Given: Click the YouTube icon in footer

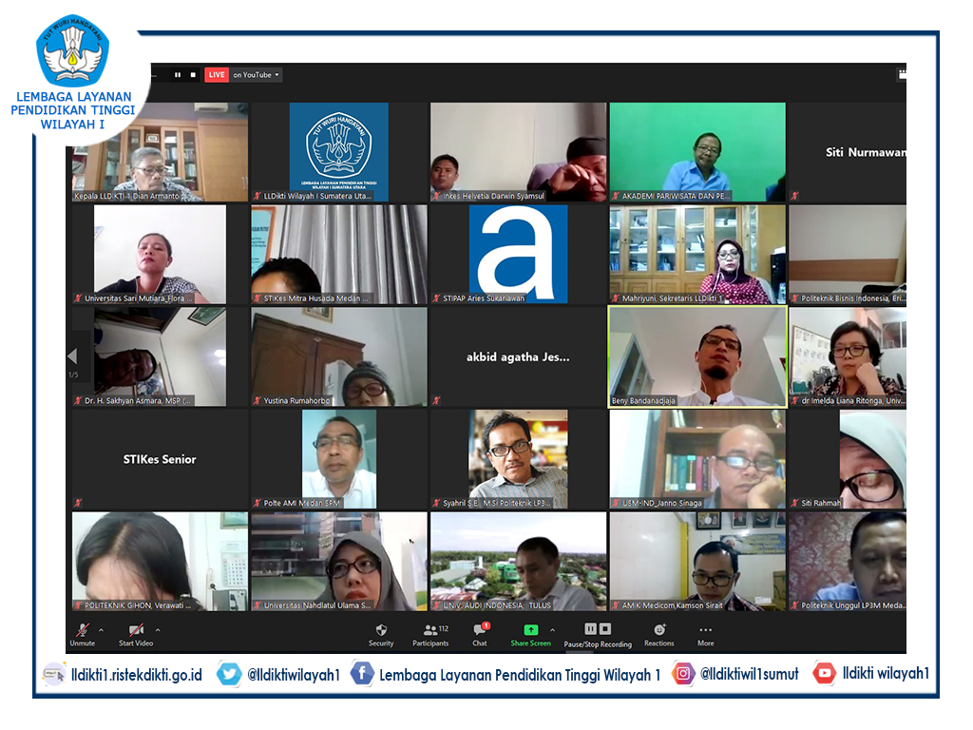Looking at the screenshot, I should click(x=824, y=674).
